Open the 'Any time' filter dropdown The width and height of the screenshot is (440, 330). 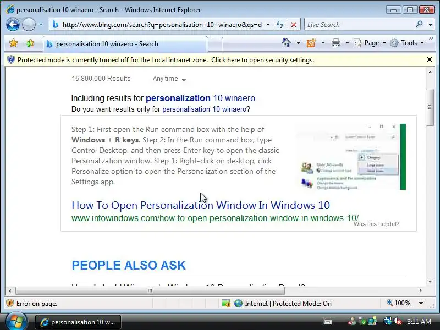(169, 79)
